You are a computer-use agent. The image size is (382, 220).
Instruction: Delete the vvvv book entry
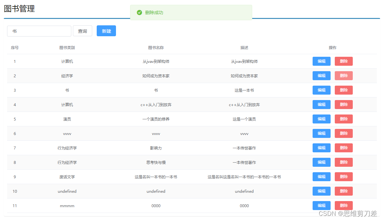(x=343, y=133)
